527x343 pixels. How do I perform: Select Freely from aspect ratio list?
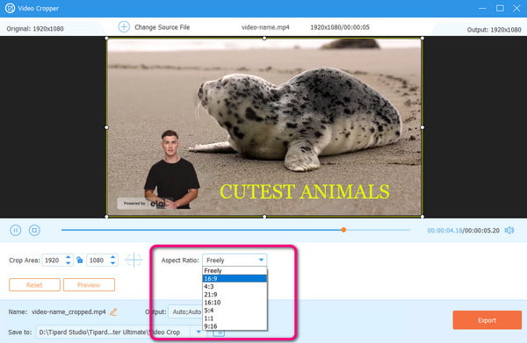click(235, 270)
